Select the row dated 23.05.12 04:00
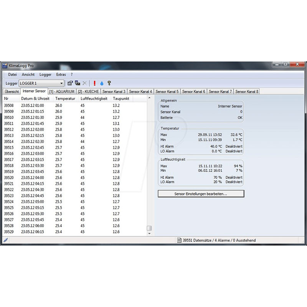The height and width of the screenshot is (307, 307). click(x=74, y=178)
